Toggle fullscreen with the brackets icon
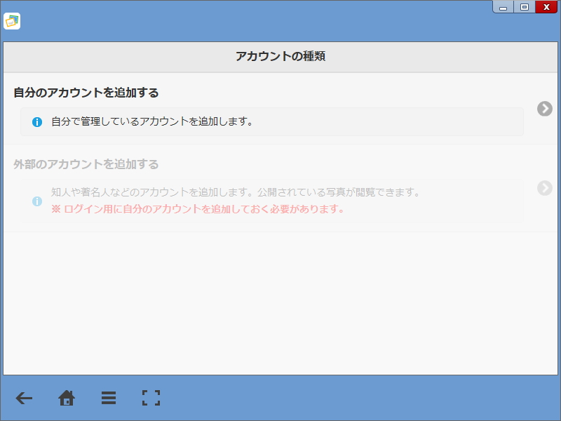Viewport: 561px width, 421px height. click(150, 398)
